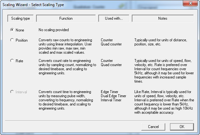Click the None label text
Image resolution: width=200 pixels, height=135 pixels.
tap(20, 30)
